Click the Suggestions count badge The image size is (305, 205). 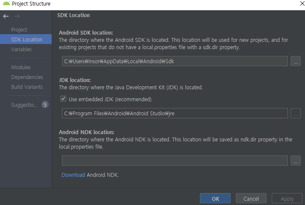click(45, 105)
